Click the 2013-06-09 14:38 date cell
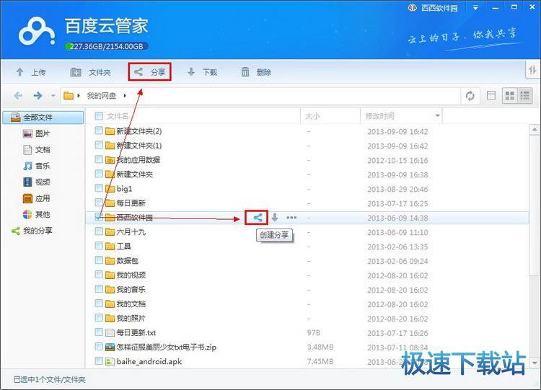The height and width of the screenshot is (390, 541). 397,218
